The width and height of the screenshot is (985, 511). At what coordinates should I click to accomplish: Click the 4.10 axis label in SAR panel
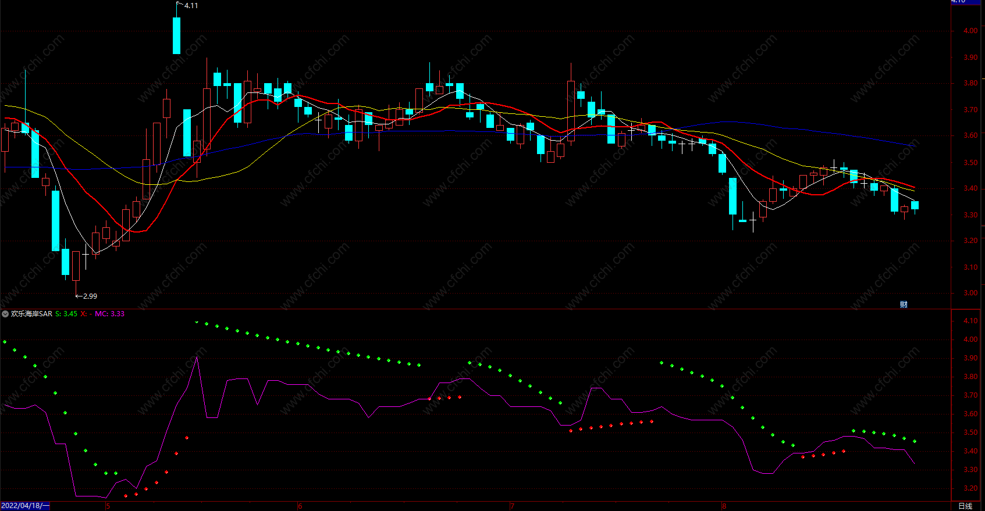[970, 321]
